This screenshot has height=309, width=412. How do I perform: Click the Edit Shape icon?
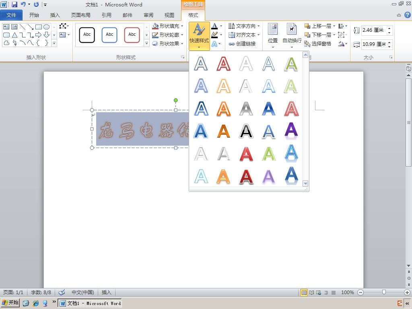point(63,26)
